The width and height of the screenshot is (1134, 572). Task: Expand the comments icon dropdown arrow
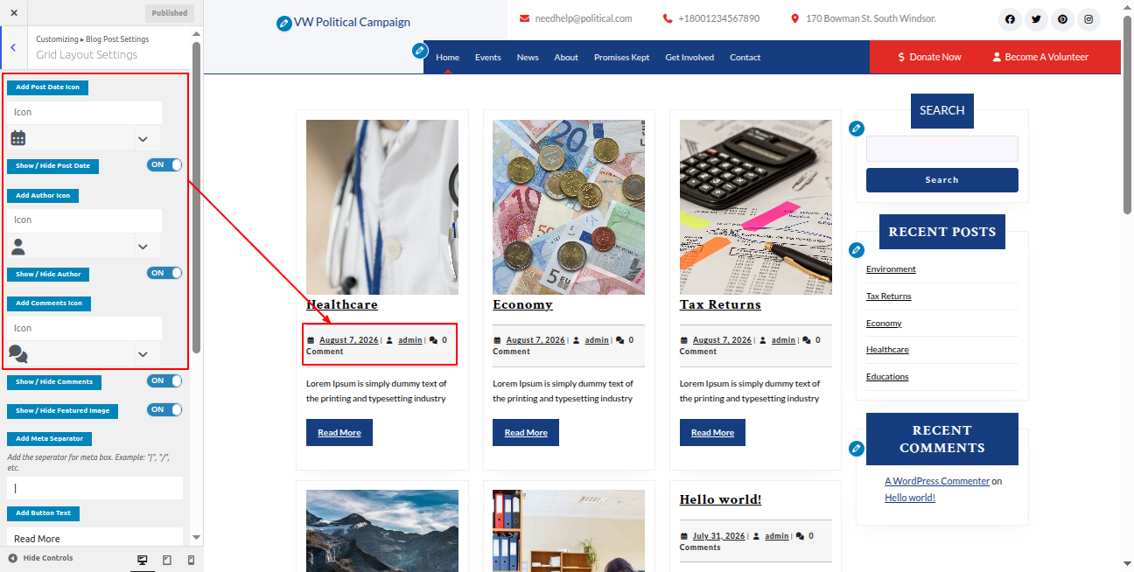click(x=143, y=354)
